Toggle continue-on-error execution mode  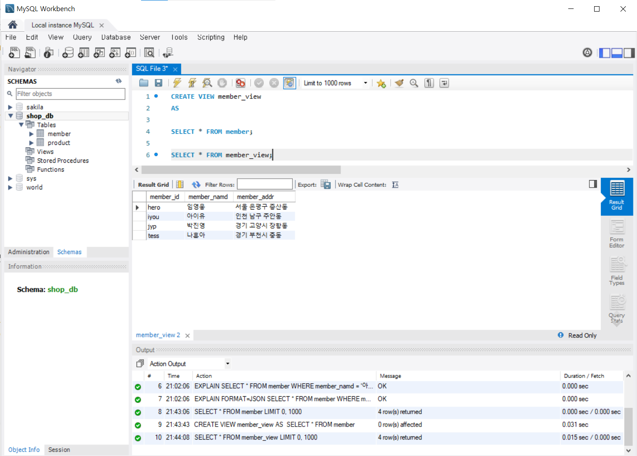coord(241,83)
